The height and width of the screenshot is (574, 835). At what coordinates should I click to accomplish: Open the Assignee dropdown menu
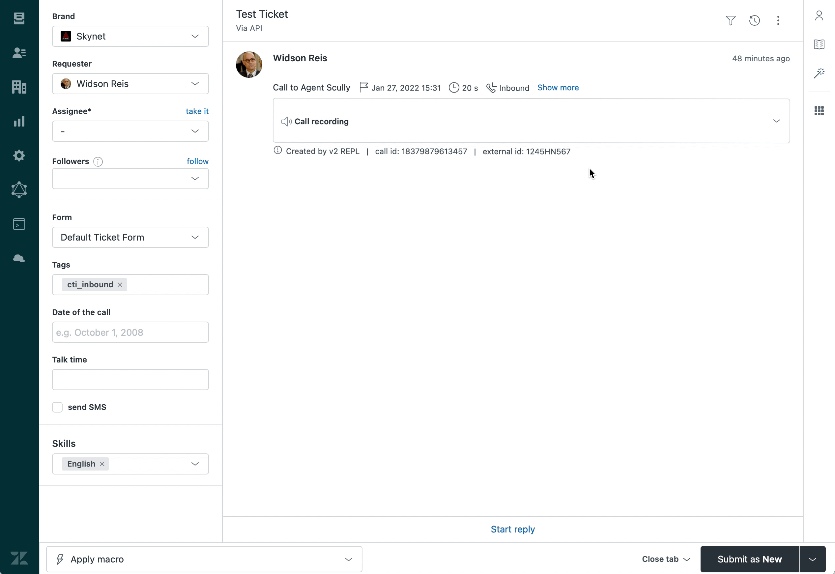[130, 131]
